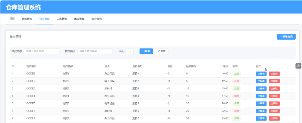
Task: Click the CODE4 cell
Action: [x=31, y=96]
